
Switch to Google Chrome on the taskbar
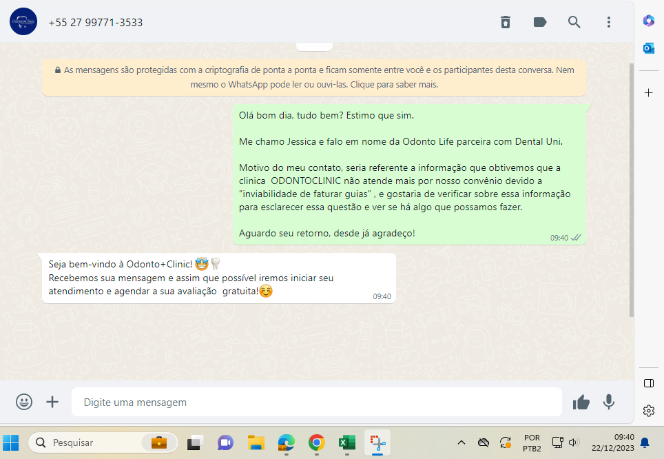[317, 443]
